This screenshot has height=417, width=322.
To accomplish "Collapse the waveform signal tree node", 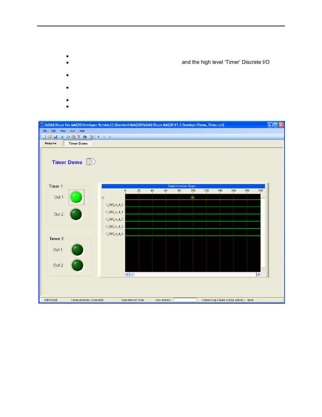I will point(103,198).
